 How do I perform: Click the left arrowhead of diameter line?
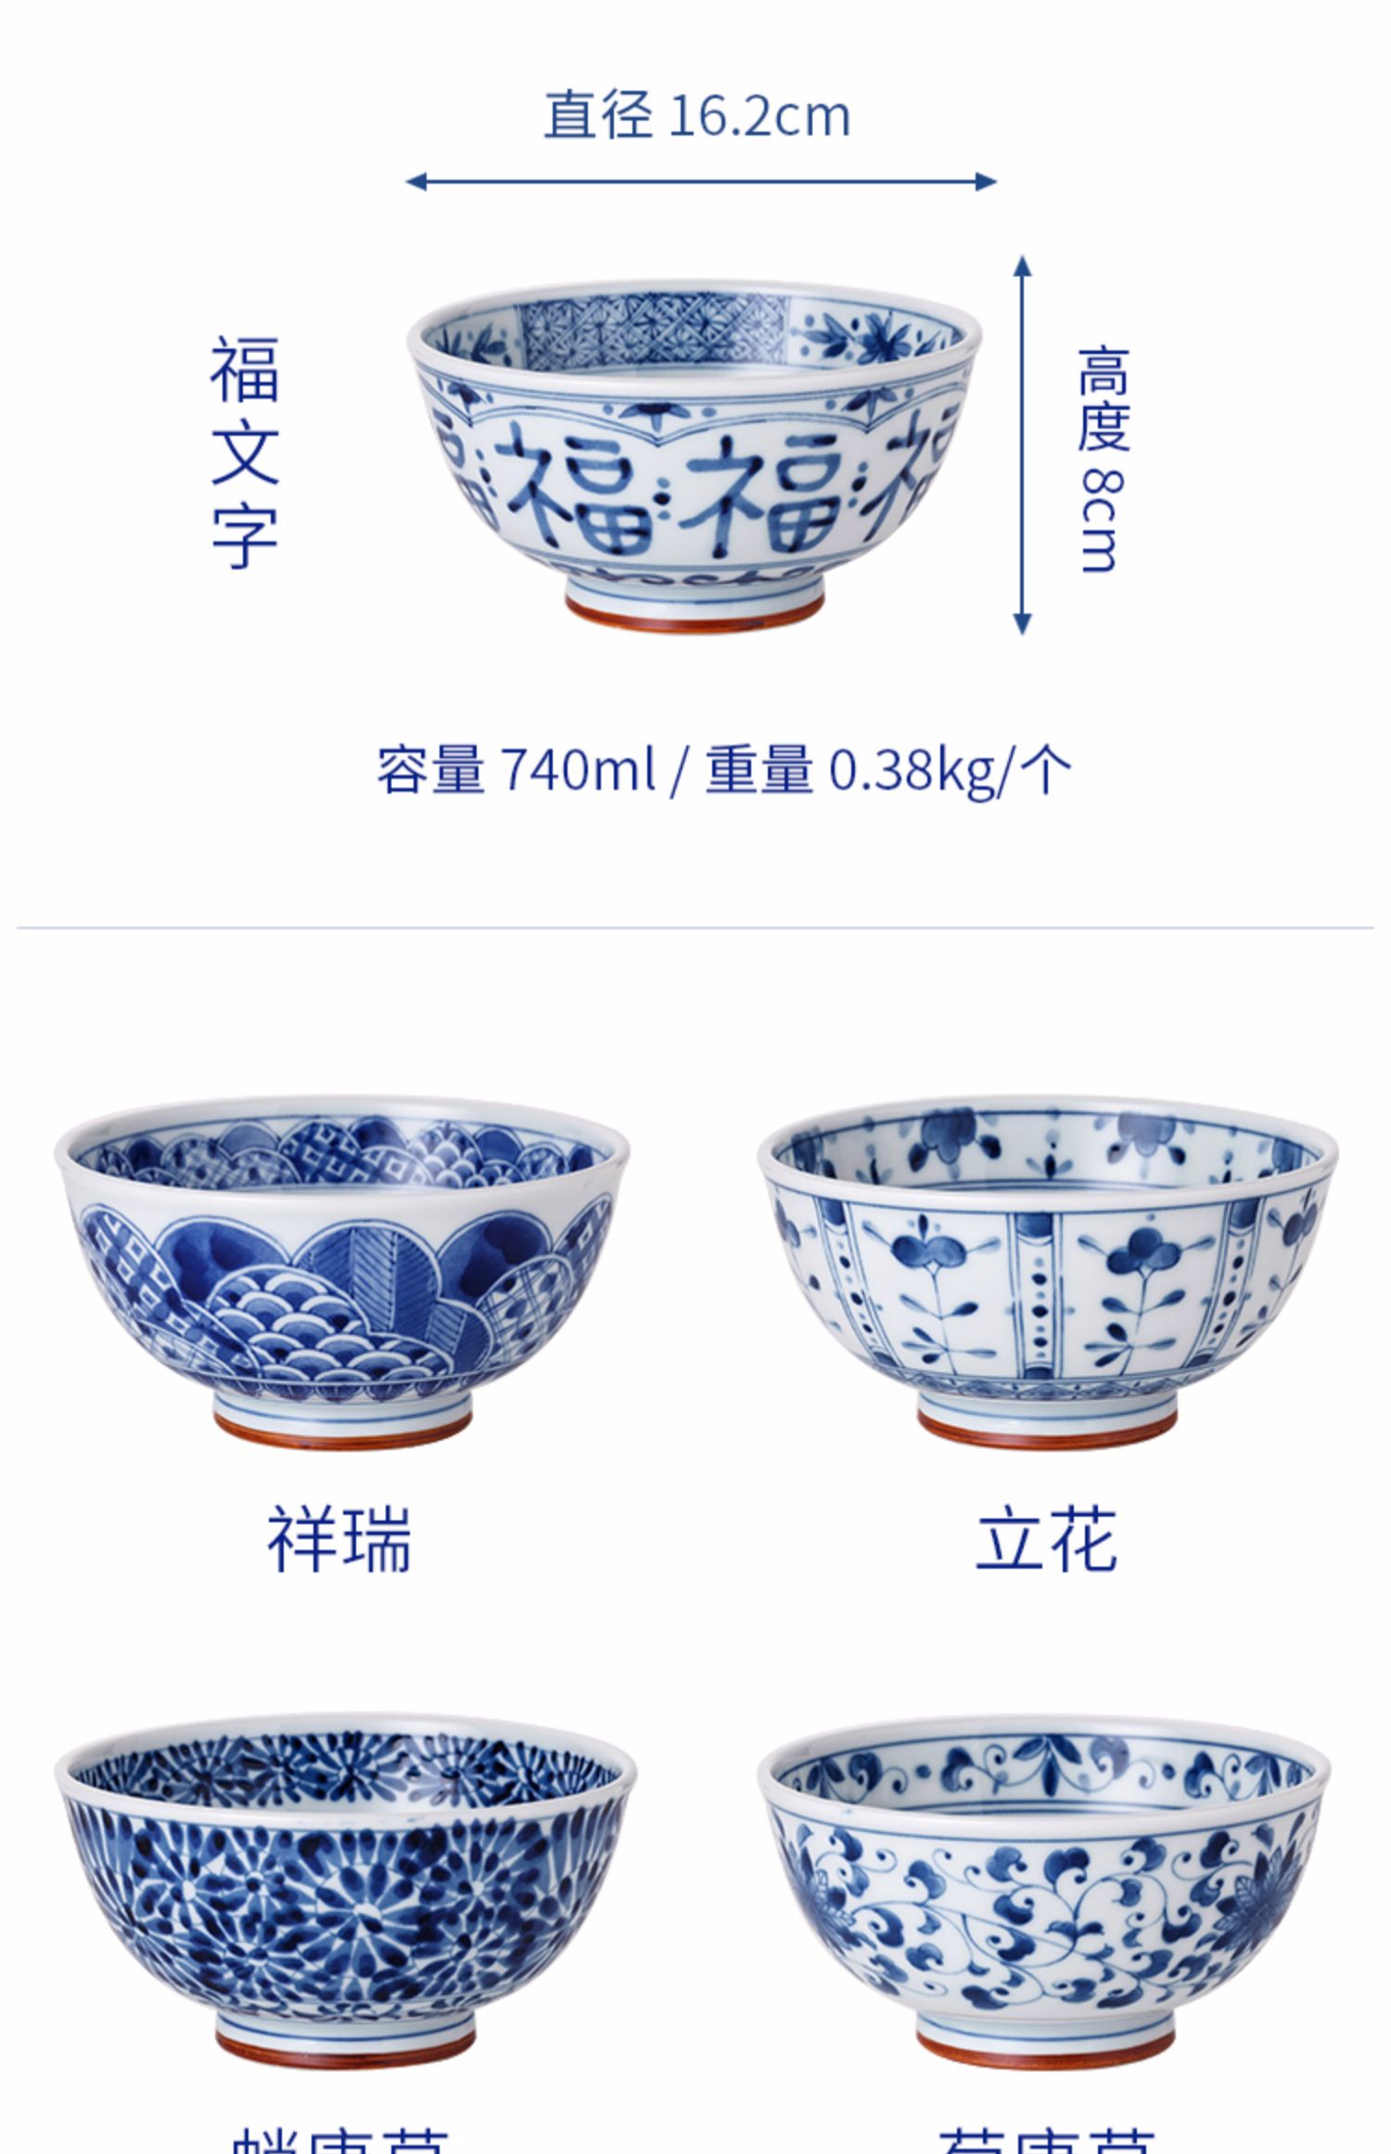tap(416, 181)
